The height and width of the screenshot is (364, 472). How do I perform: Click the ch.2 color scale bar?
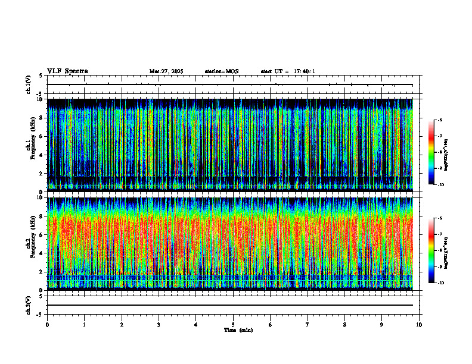(431, 250)
